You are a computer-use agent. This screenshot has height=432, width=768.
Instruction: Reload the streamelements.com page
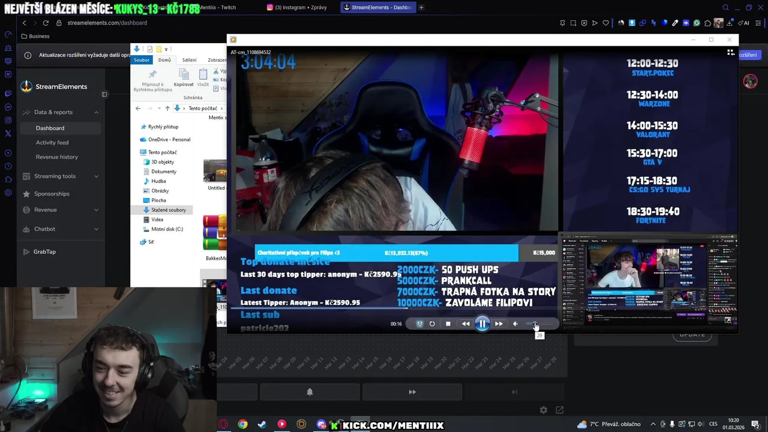click(x=46, y=23)
